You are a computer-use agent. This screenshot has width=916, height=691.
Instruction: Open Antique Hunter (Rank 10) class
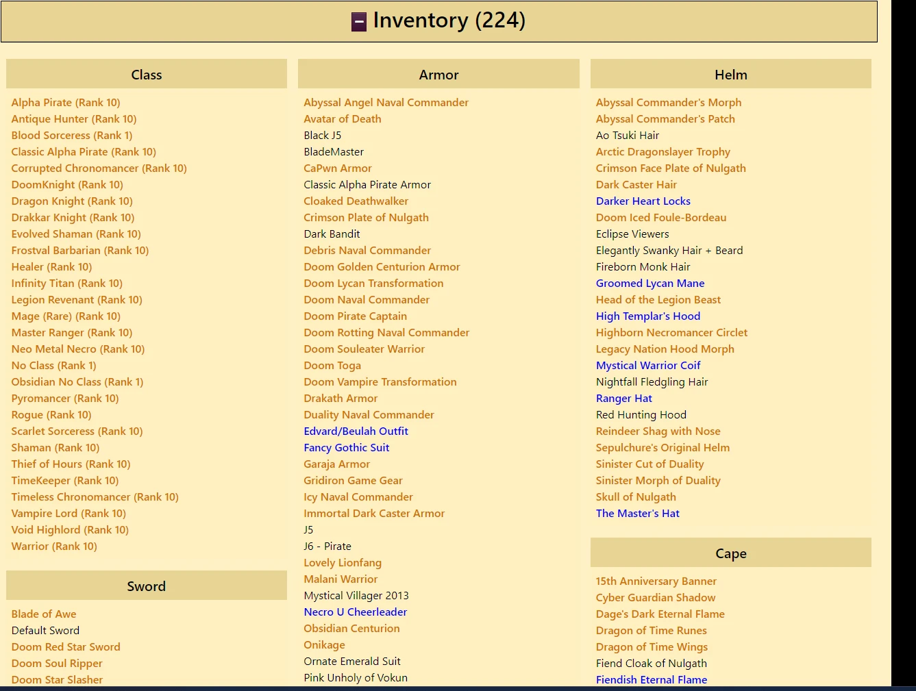(x=74, y=119)
